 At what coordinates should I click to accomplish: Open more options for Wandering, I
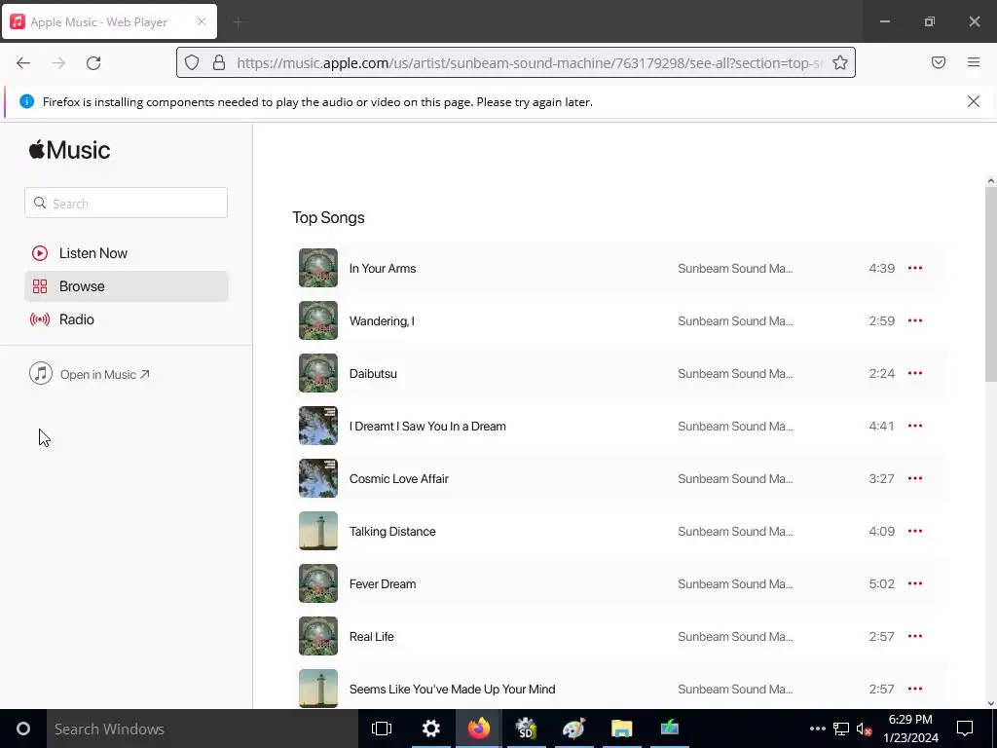coord(915,320)
